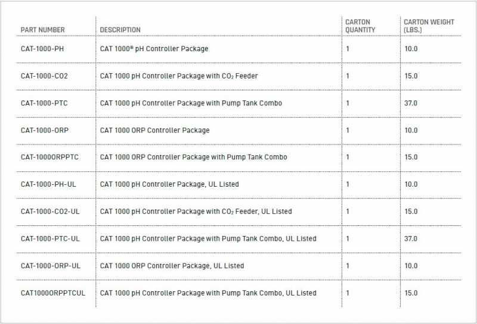Click description "CAT 1000 pH Controller Package, UL Listed"
This screenshot has height=324, width=477.
[x=169, y=184]
